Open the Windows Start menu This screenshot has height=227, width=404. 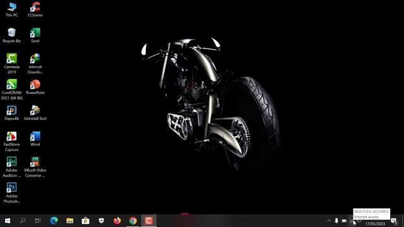(x=8, y=221)
